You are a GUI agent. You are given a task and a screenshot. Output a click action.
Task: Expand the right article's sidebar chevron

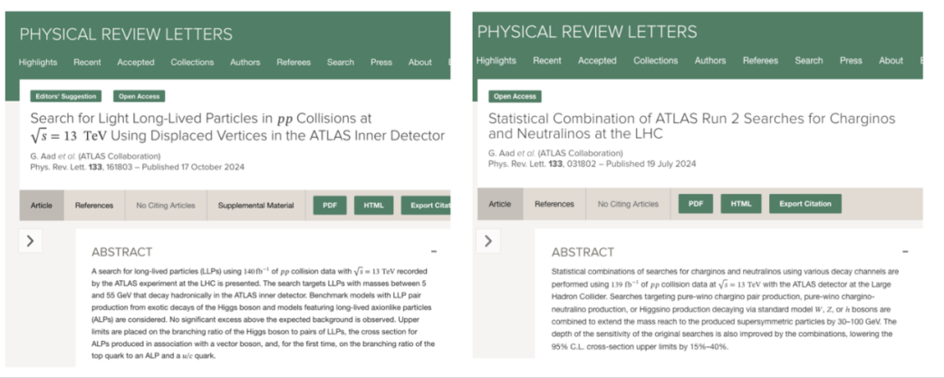[488, 241]
